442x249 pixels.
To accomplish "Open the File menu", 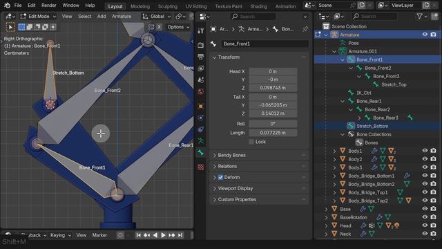I will coord(18,6).
